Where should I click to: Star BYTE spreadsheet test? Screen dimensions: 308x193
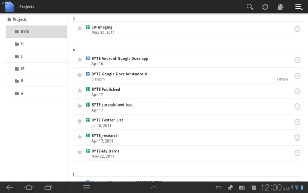click(80, 106)
